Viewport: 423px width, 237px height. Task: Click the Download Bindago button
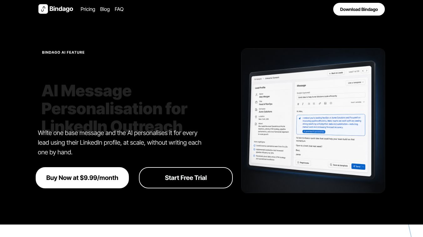point(359,9)
